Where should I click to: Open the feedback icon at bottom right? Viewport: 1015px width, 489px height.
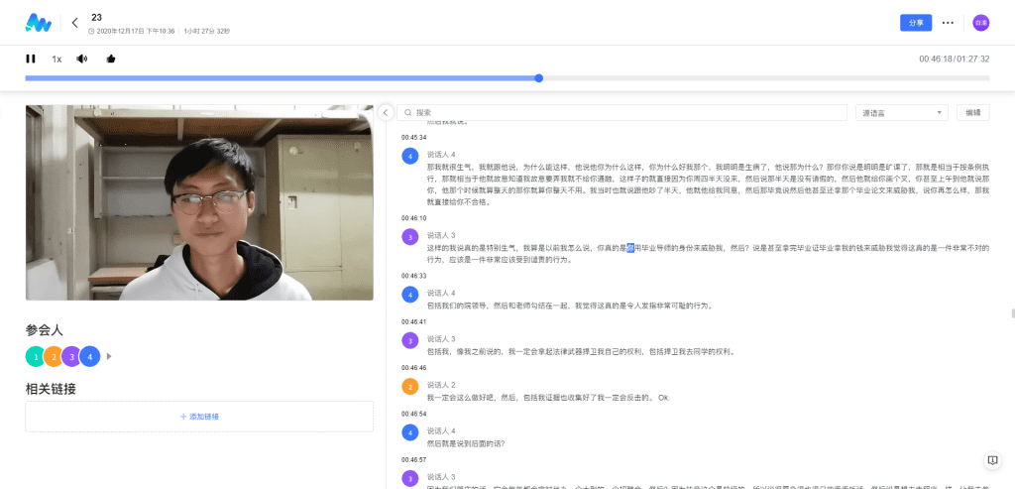tap(991, 460)
